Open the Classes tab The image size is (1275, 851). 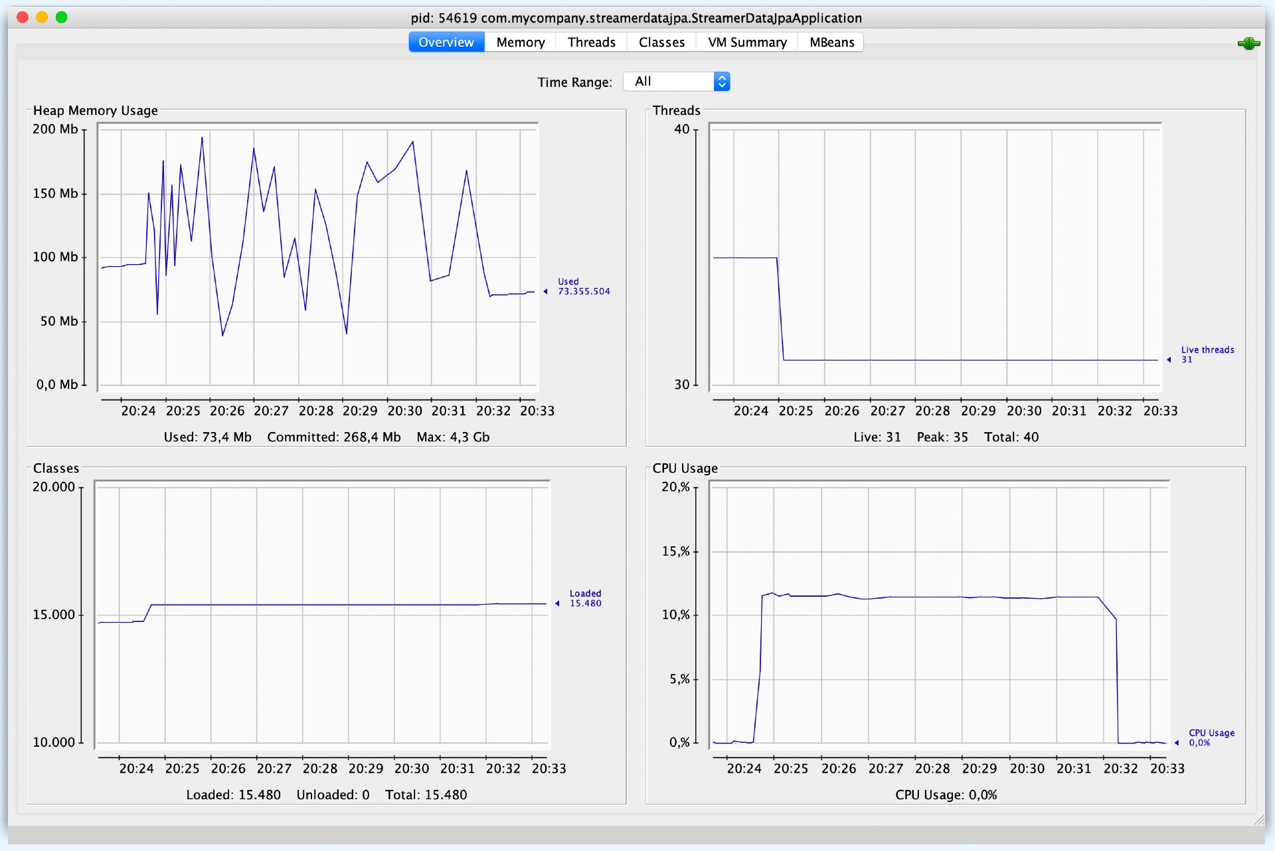point(661,42)
